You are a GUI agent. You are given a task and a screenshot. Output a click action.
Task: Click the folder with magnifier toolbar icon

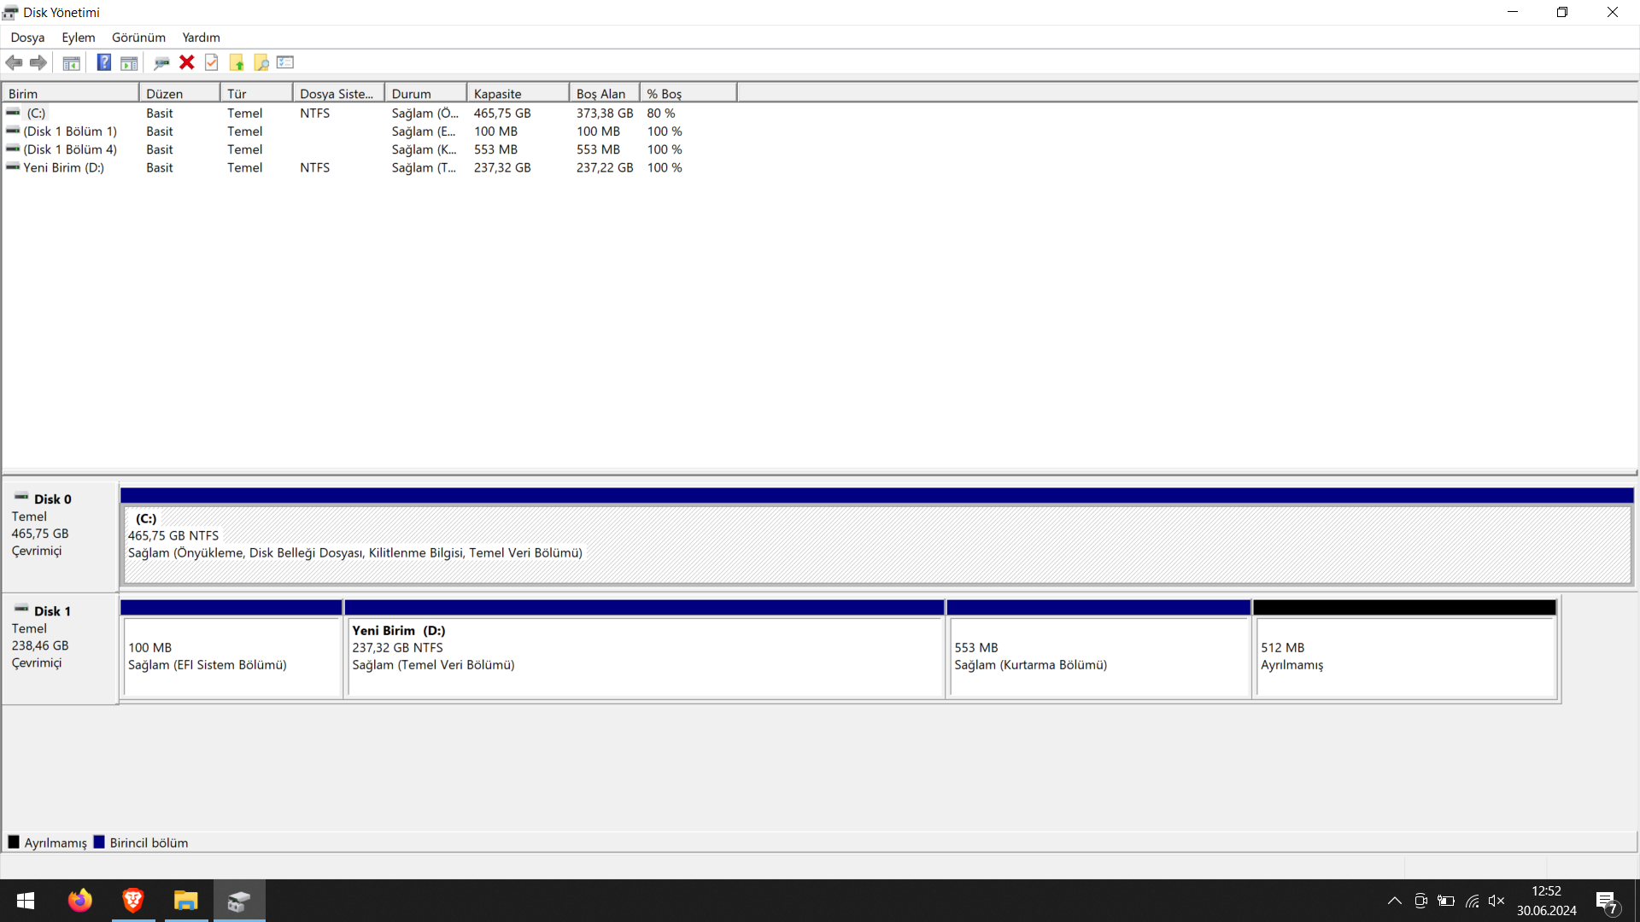pos(261,62)
